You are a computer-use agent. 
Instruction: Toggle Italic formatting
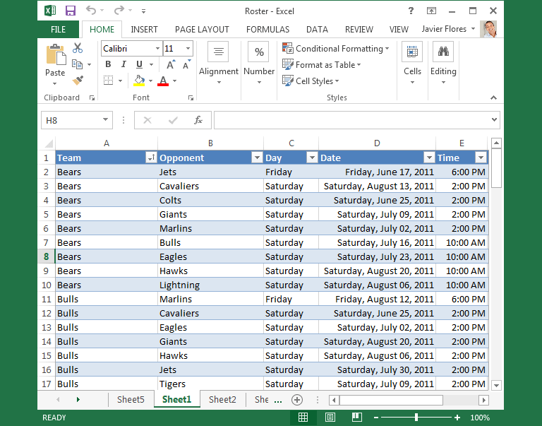pos(124,64)
